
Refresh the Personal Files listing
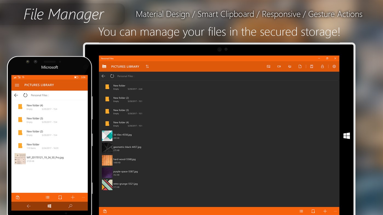pyautogui.click(x=112, y=76)
